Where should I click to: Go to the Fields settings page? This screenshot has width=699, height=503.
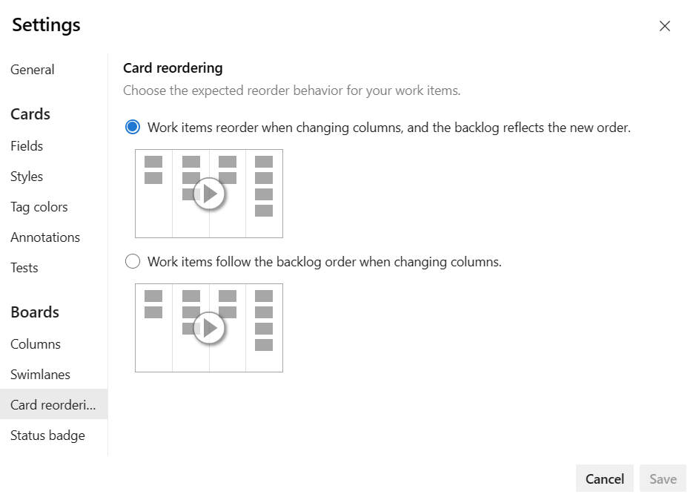pyautogui.click(x=27, y=146)
